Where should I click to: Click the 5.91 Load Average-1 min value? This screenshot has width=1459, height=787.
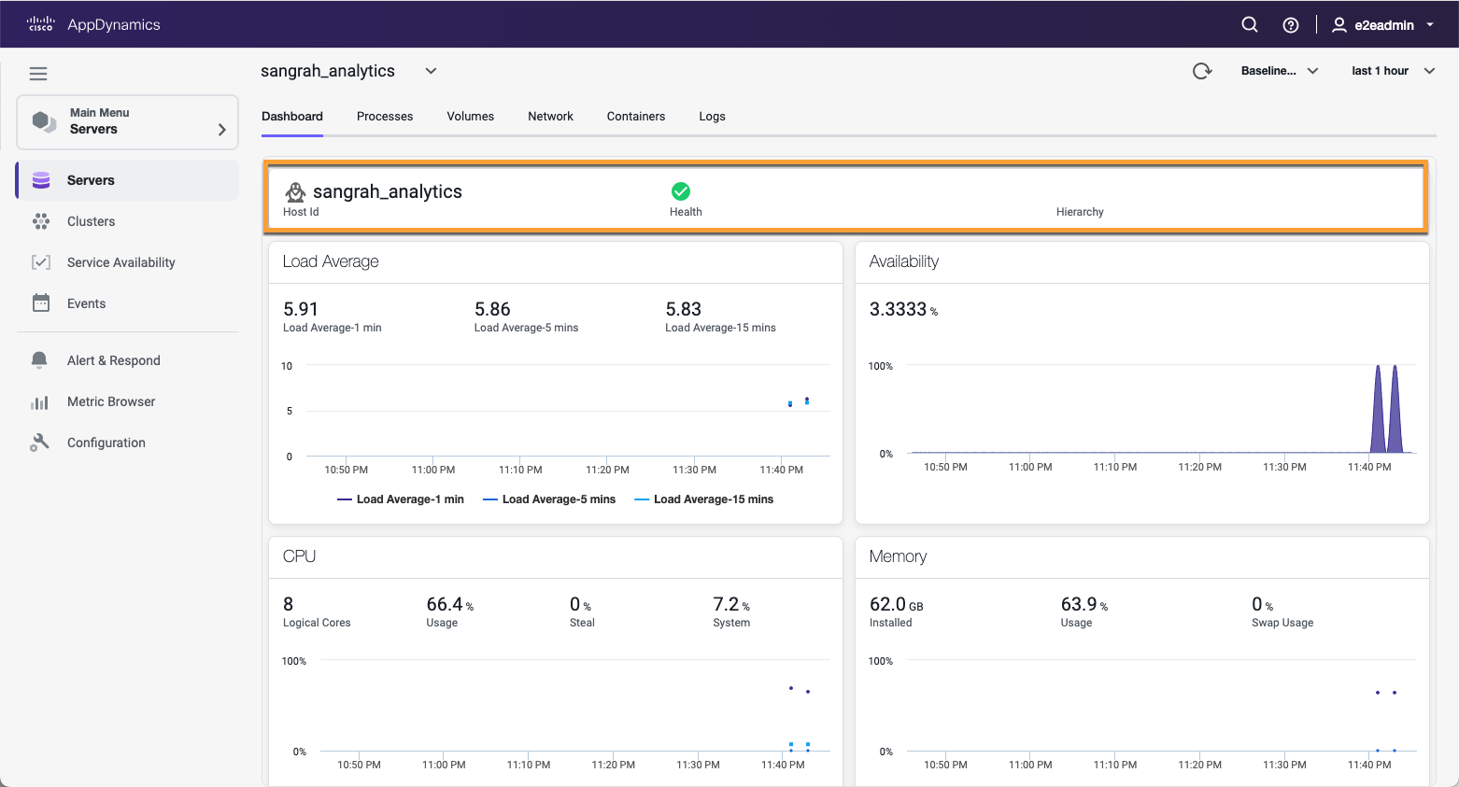pyautogui.click(x=301, y=309)
